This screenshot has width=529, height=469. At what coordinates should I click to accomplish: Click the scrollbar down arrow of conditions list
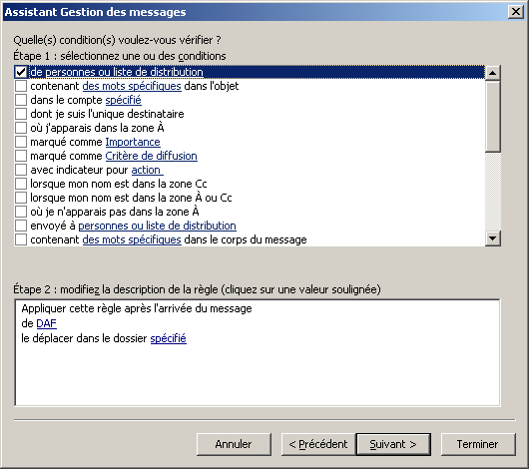[492, 238]
